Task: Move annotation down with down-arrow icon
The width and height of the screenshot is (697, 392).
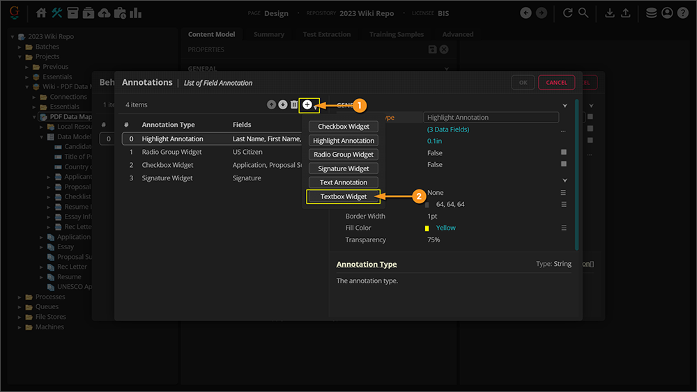Action: click(x=282, y=104)
